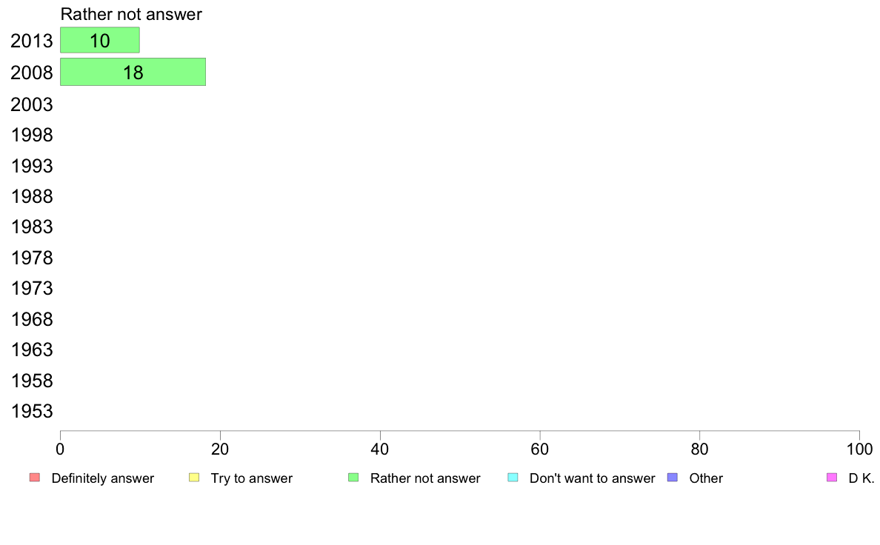
Task: Click the Definitely answer legend text
Action: 103,478
